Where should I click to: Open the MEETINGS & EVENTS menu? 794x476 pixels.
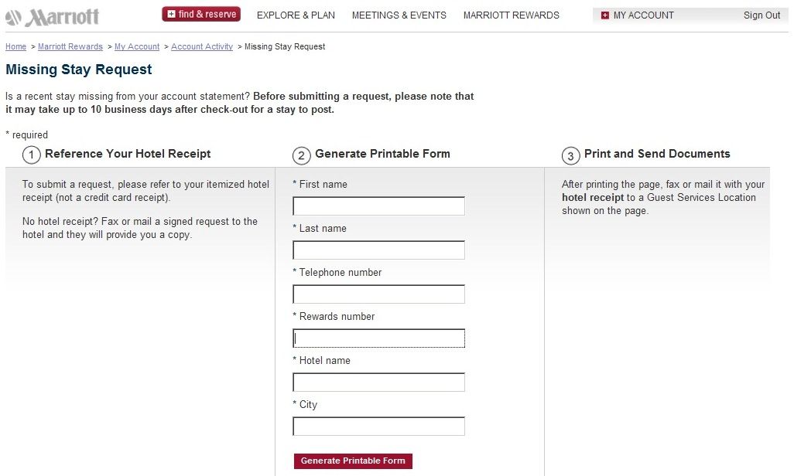(399, 15)
